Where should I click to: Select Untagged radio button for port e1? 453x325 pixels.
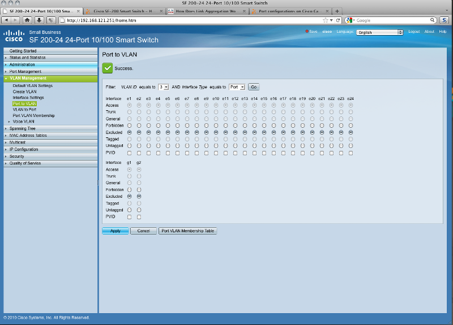(x=130, y=146)
